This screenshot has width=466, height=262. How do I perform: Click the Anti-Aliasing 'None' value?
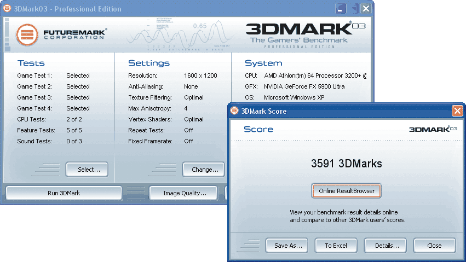click(x=191, y=86)
